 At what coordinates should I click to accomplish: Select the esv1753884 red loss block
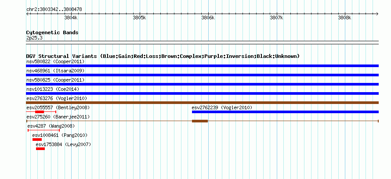[40, 149]
